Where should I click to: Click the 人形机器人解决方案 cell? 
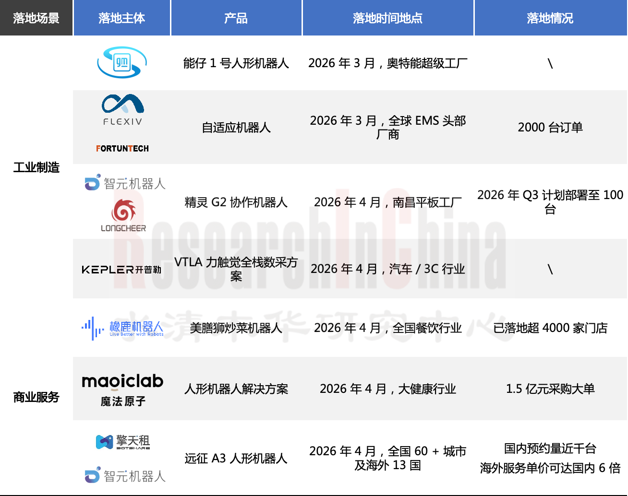(x=236, y=389)
